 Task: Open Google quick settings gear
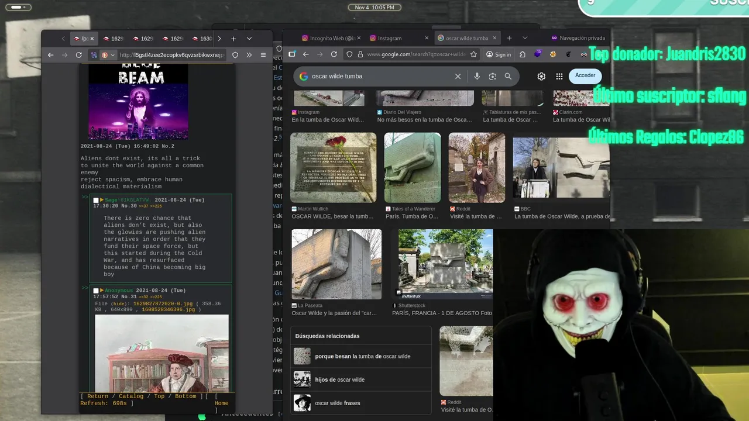click(541, 76)
